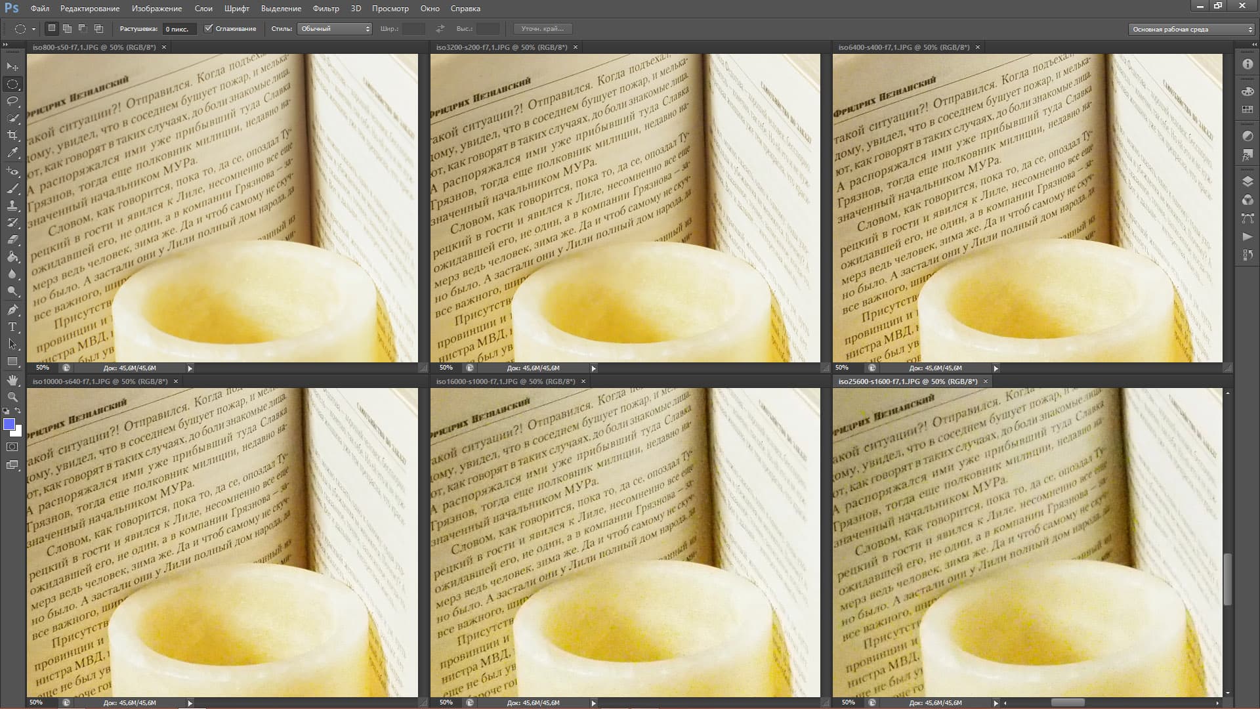Select the Zoom tool
The width and height of the screenshot is (1260, 709).
coord(12,397)
